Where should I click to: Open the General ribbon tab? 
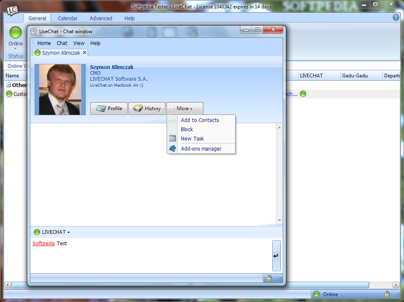[37, 18]
